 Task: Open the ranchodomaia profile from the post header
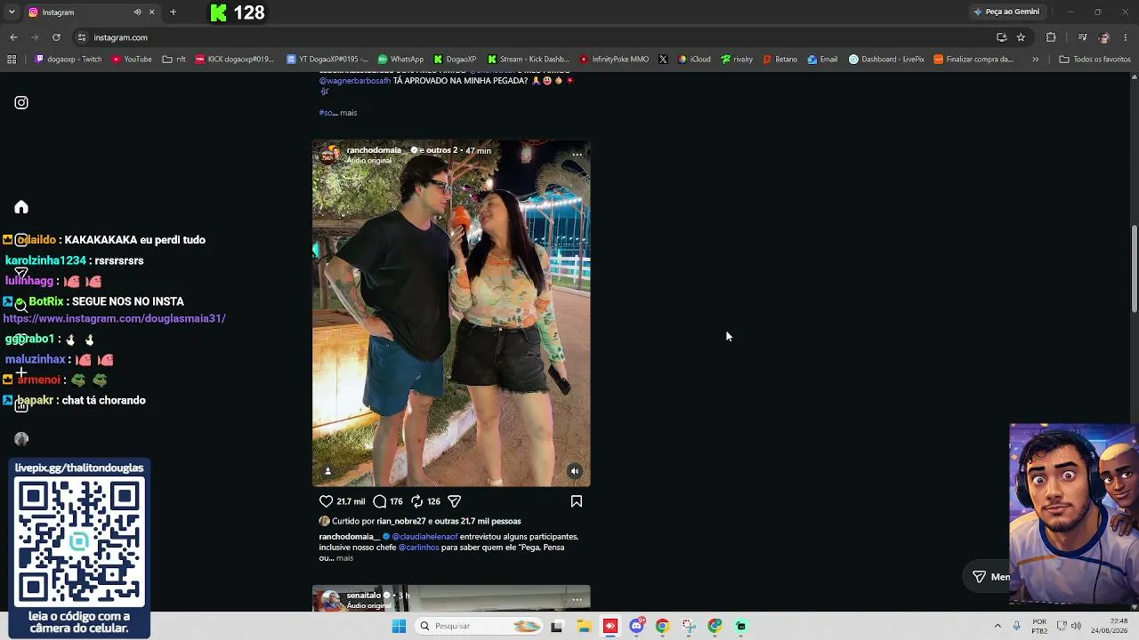point(374,150)
